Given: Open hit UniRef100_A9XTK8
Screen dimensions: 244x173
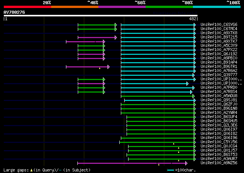Looking at the screenshot, I should point(219,33).
